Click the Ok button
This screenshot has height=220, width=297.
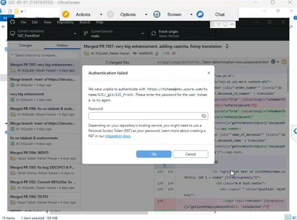tap(154, 154)
